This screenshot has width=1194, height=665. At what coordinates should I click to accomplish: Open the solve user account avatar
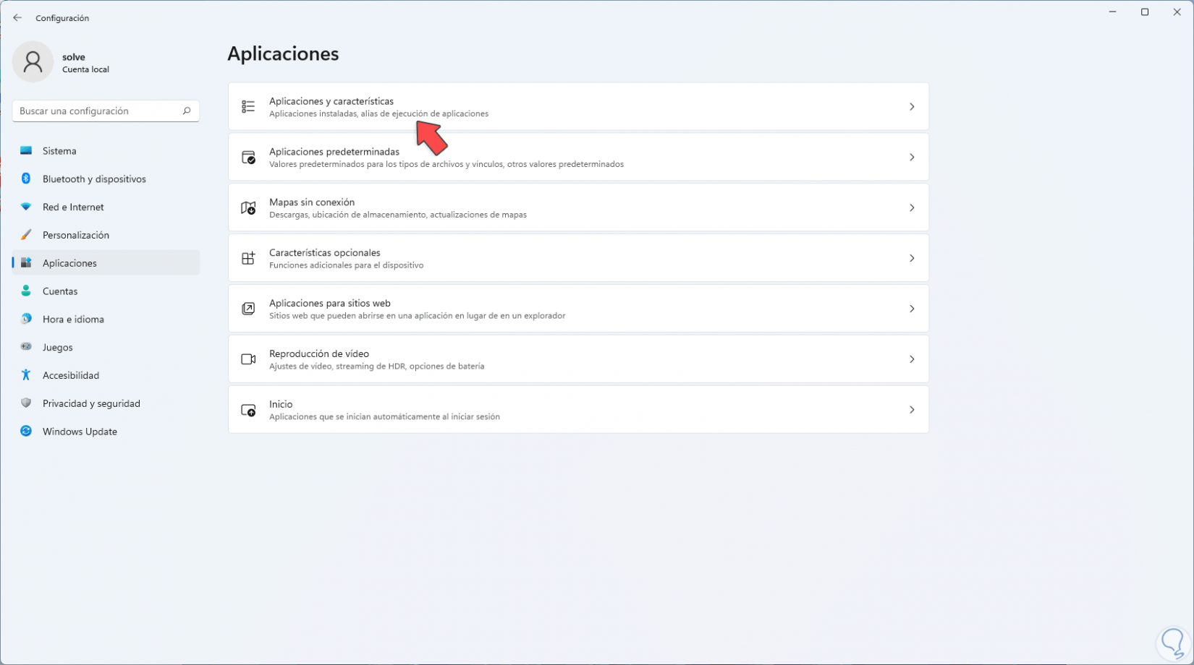33,61
